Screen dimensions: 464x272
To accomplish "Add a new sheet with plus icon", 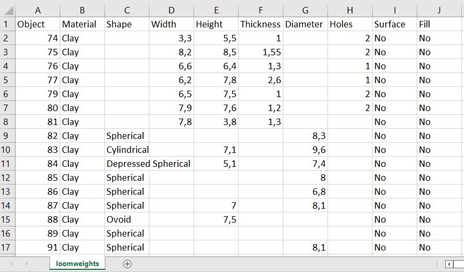I will click(x=127, y=264).
